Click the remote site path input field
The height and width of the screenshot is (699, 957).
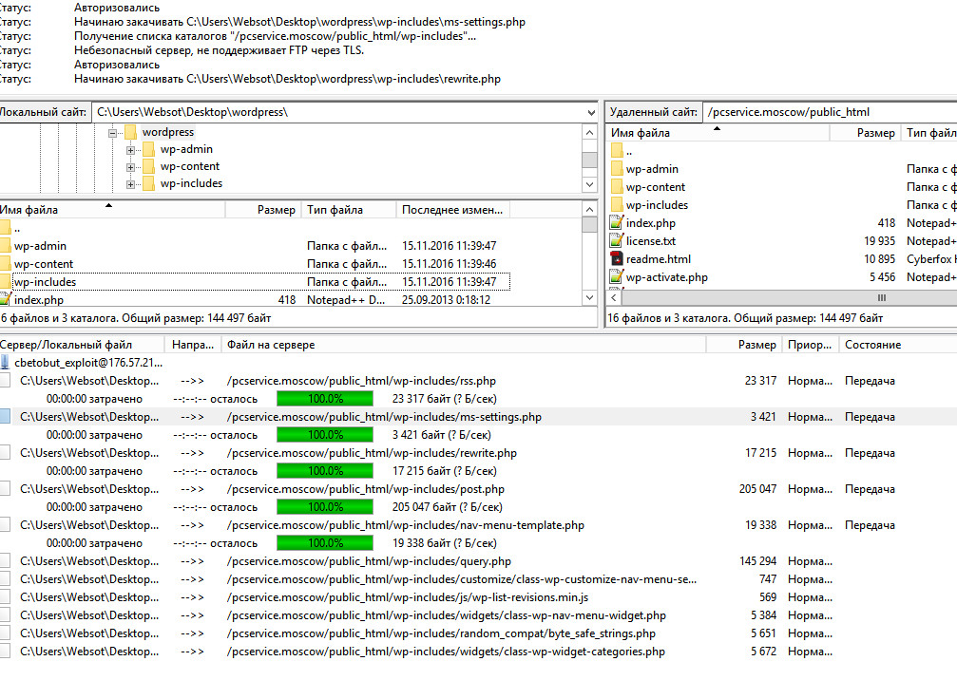tap(830, 112)
